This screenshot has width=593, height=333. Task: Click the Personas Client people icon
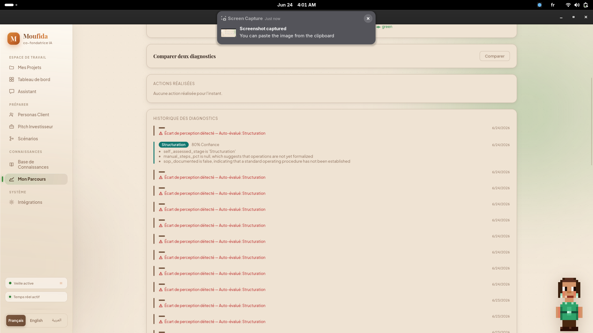tap(11, 115)
